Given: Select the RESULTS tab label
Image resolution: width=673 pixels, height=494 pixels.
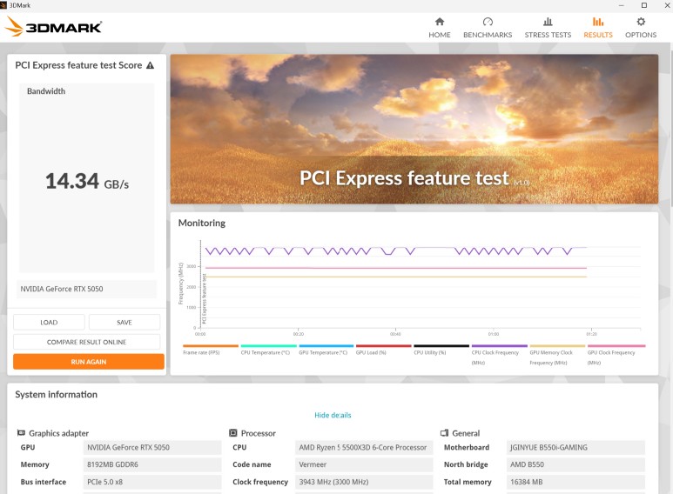Looking at the screenshot, I should (598, 35).
